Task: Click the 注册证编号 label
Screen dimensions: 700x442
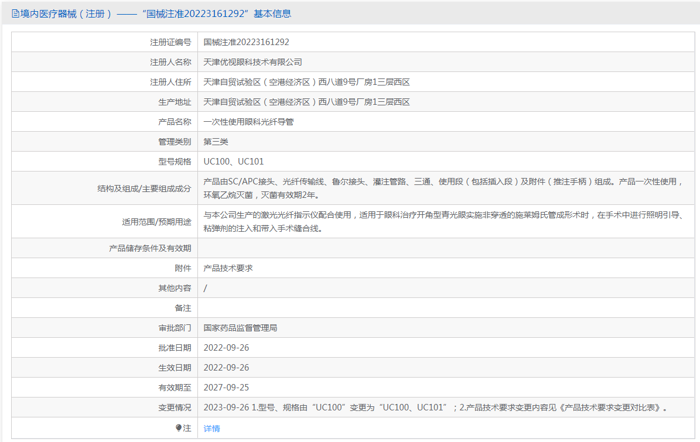Action: pos(170,42)
